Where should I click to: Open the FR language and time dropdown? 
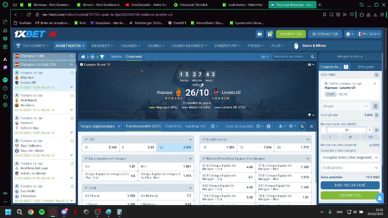(x=369, y=34)
